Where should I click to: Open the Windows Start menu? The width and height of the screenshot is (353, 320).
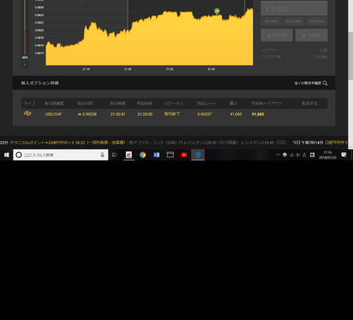point(7,155)
